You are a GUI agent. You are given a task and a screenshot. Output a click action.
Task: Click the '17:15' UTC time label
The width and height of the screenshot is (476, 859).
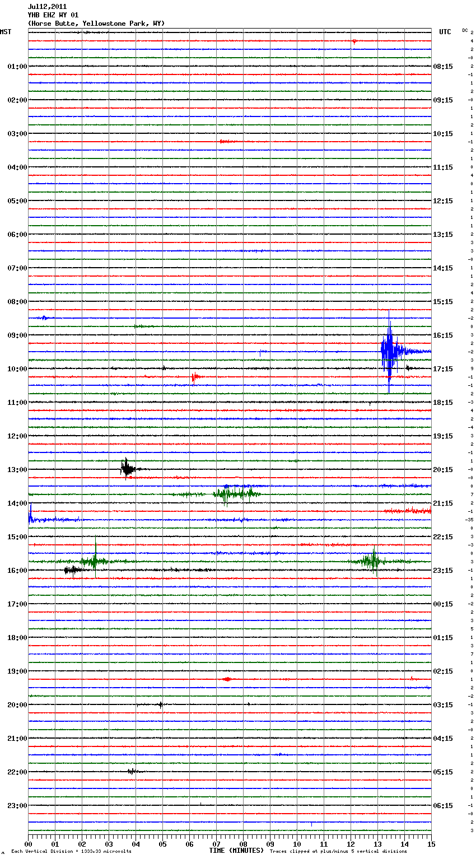pos(443,369)
